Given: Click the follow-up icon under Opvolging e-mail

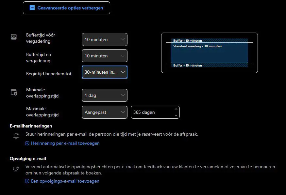Looking at the screenshot, I should point(16,169).
